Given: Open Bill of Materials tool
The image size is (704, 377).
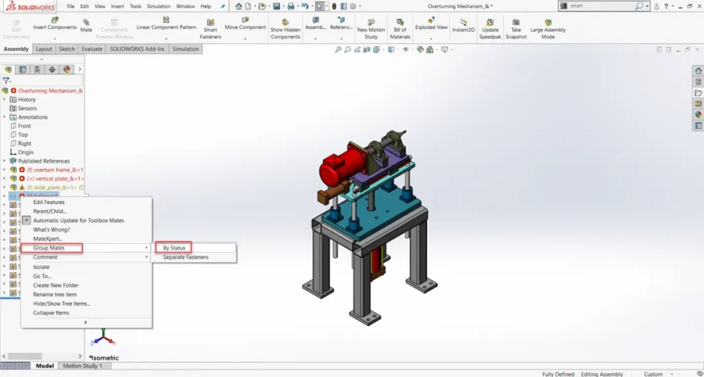Looking at the screenshot, I should tap(400, 22).
